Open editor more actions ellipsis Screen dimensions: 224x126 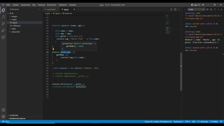[x=179, y=9]
